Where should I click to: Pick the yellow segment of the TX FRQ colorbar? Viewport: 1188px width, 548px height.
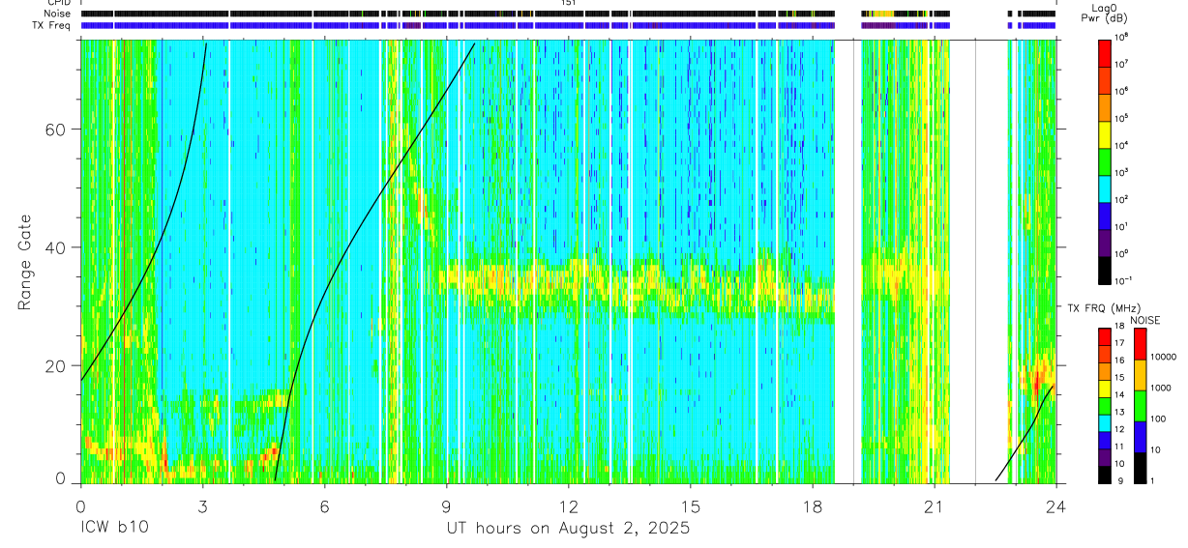click(x=1105, y=389)
